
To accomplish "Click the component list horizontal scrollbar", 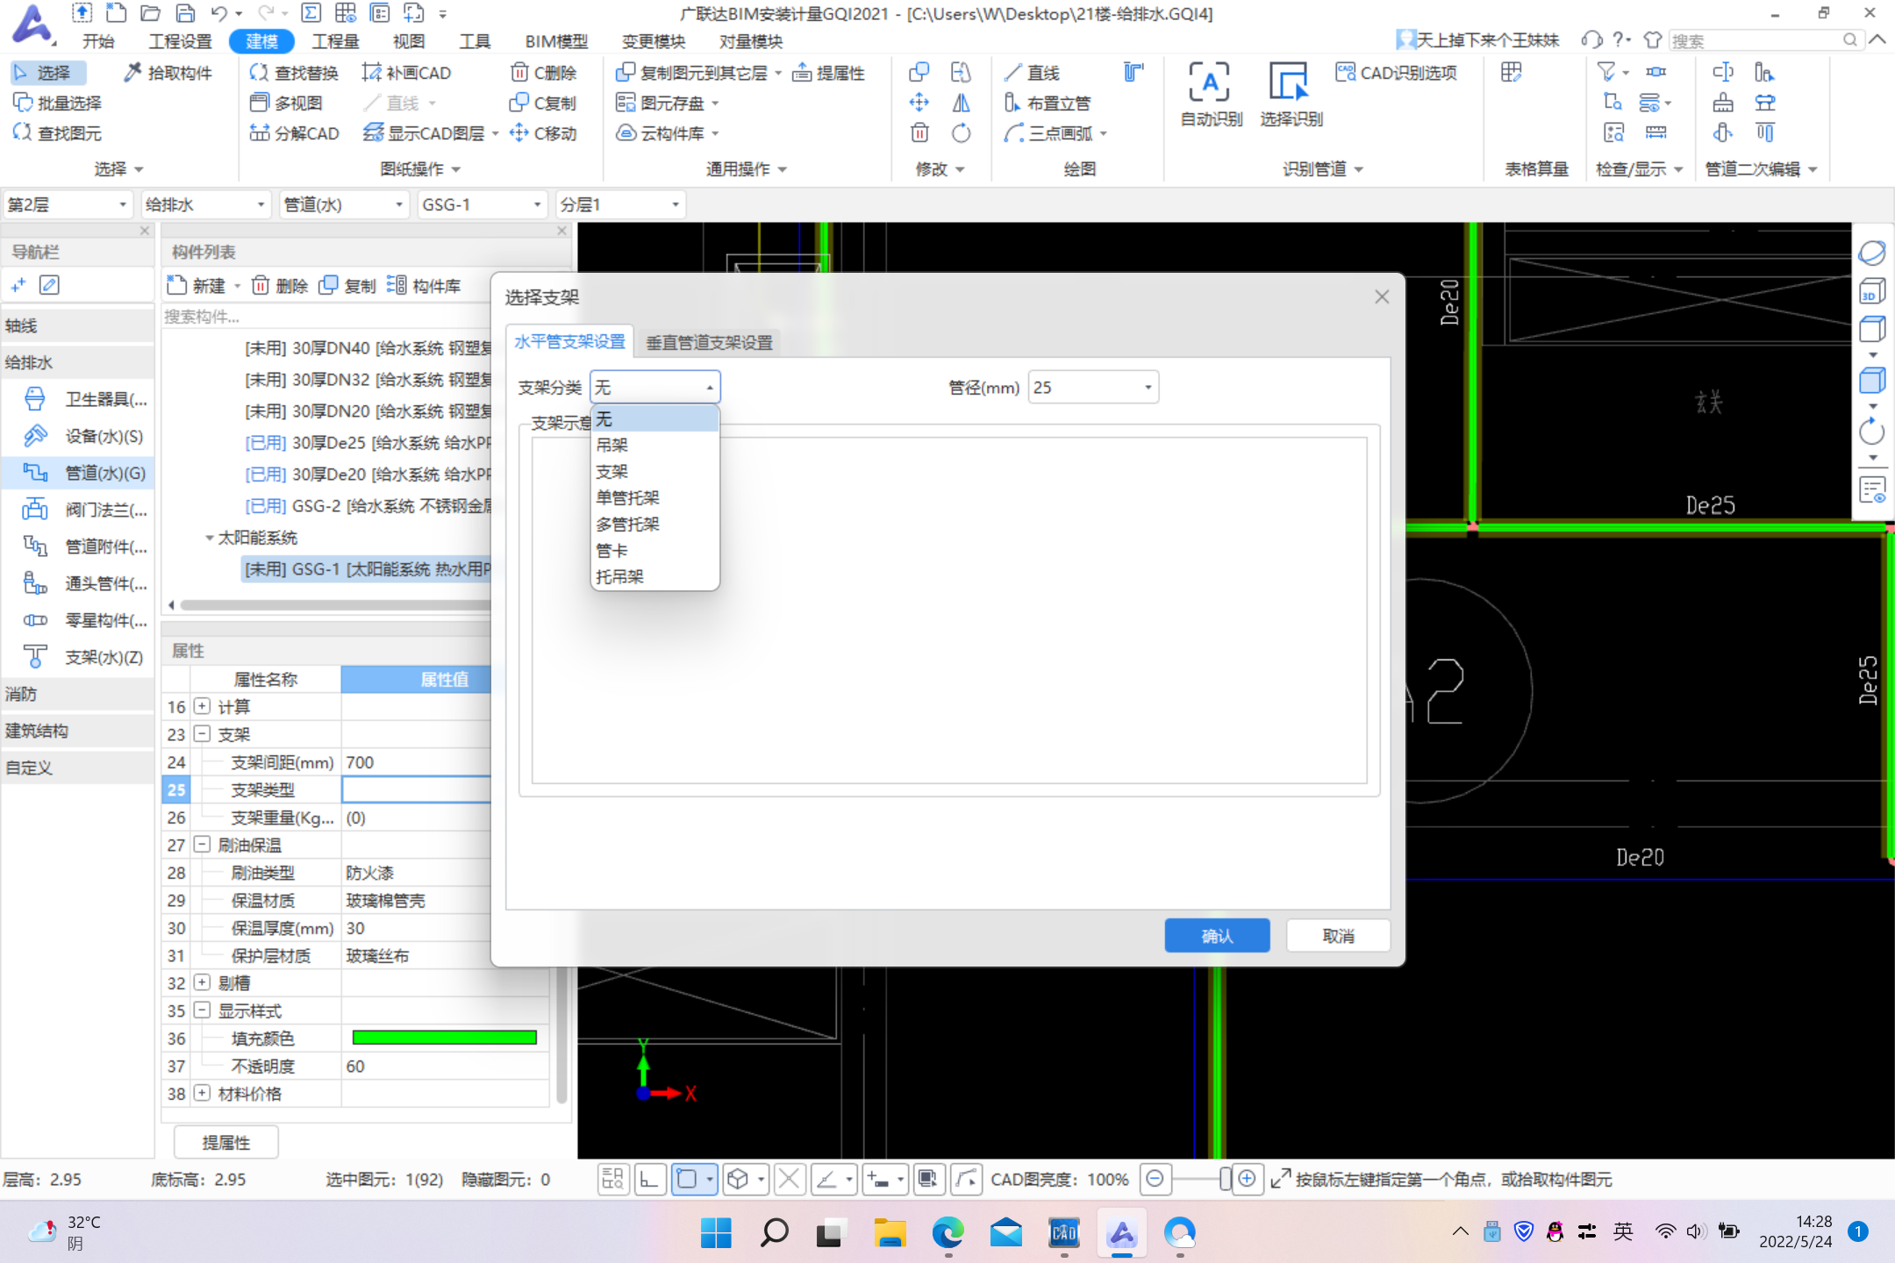I will click(336, 605).
